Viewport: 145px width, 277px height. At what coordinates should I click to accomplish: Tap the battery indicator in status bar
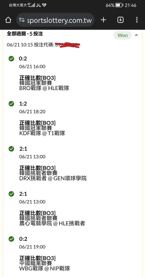click(x=119, y=5)
